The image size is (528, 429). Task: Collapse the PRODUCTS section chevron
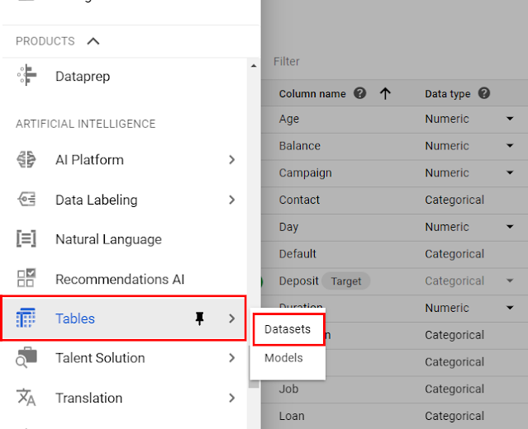coord(93,41)
